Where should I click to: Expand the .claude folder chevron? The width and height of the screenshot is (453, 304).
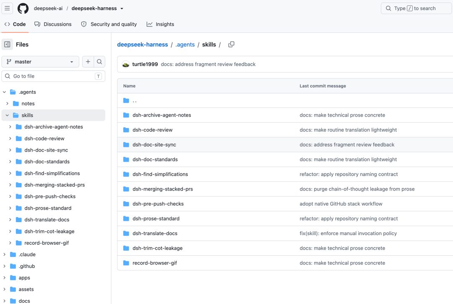(x=4, y=254)
